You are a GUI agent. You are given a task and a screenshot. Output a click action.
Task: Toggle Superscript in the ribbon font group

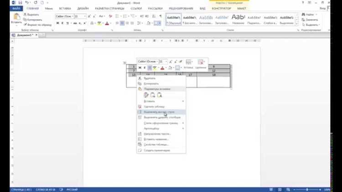click(x=85, y=23)
